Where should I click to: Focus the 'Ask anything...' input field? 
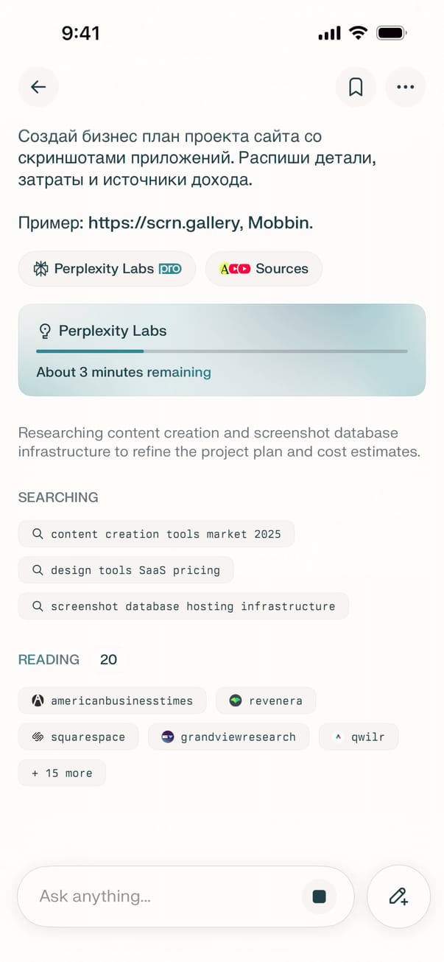point(162,896)
